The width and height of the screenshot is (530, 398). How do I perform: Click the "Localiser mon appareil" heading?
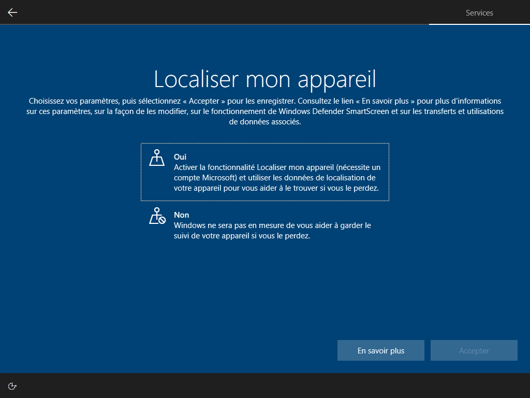point(264,79)
